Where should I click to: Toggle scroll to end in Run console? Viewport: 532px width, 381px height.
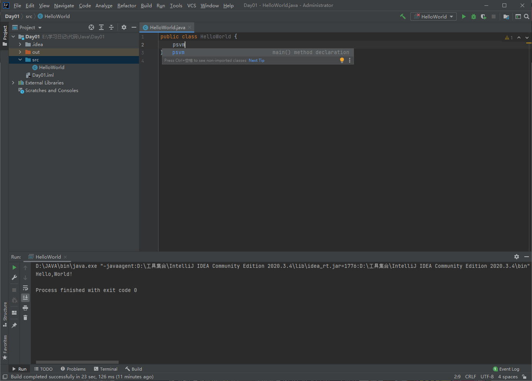(x=25, y=298)
